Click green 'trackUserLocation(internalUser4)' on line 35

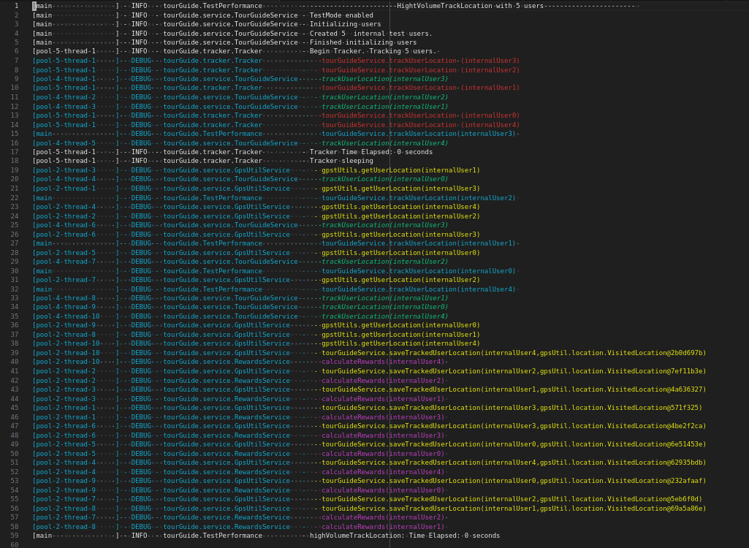click(x=385, y=316)
